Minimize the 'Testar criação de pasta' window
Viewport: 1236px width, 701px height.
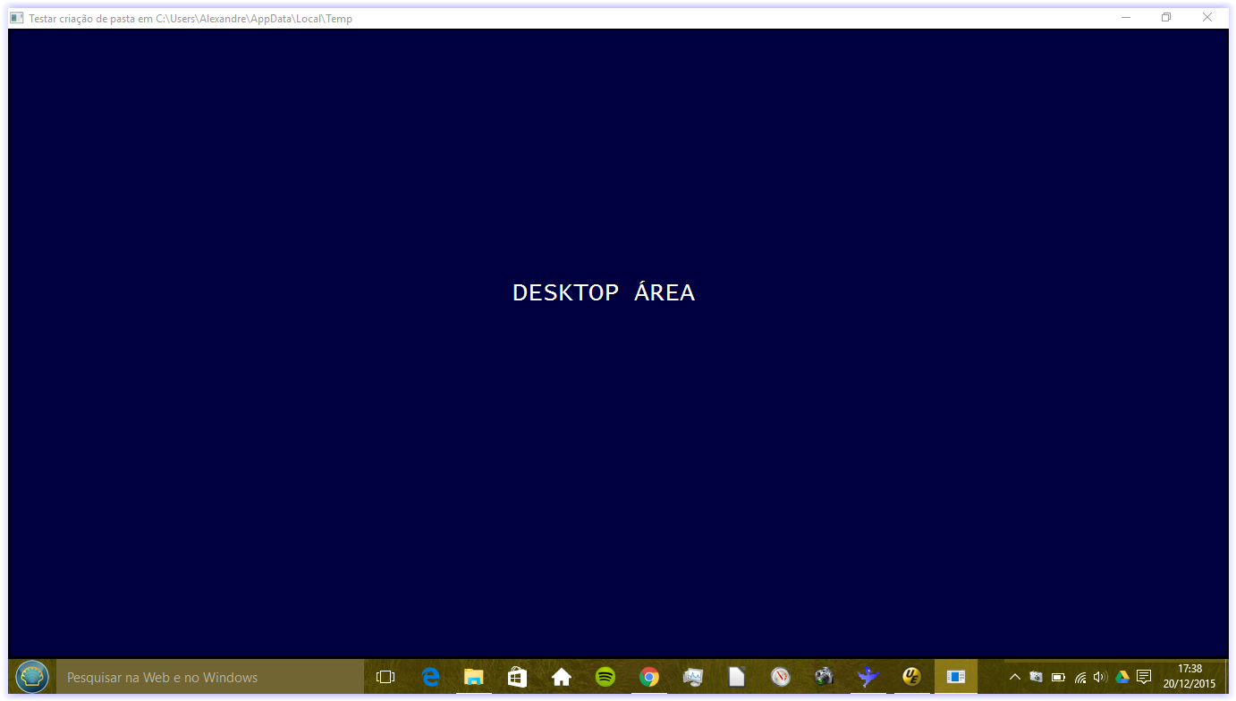[1126, 17]
